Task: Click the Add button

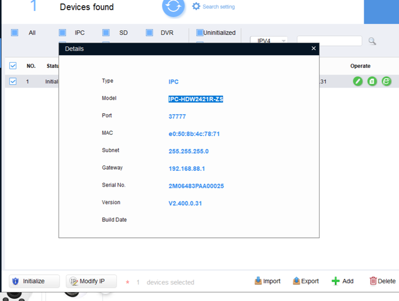Action: point(343,281)
